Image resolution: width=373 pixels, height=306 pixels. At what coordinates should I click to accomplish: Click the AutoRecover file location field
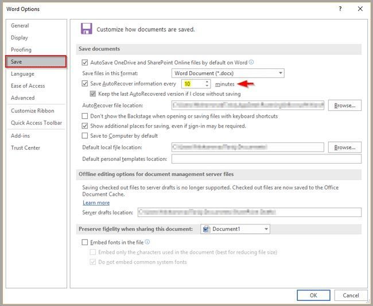click(x=248, y=105)
